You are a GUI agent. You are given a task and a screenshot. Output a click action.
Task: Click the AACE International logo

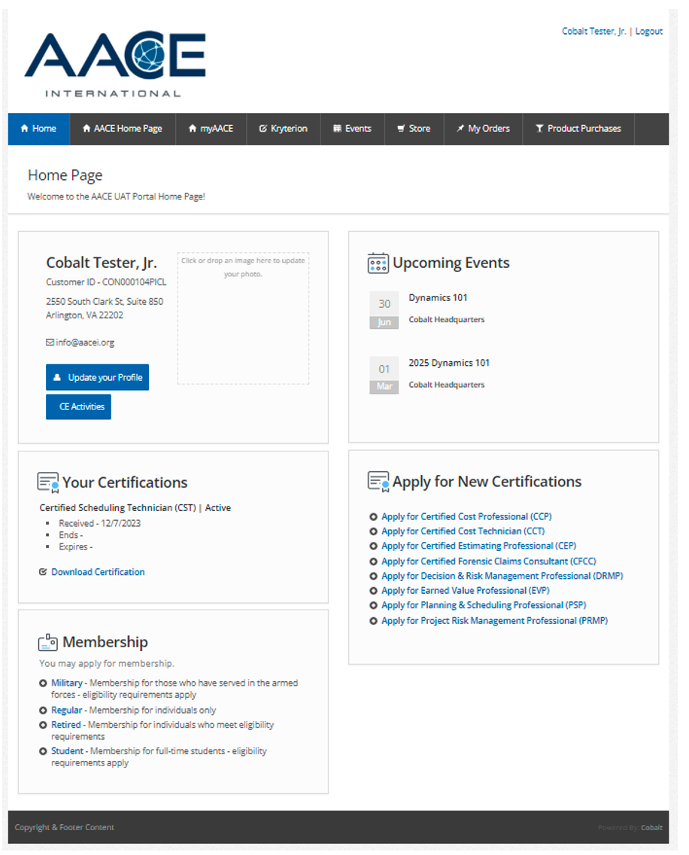[x=115, y=64]
